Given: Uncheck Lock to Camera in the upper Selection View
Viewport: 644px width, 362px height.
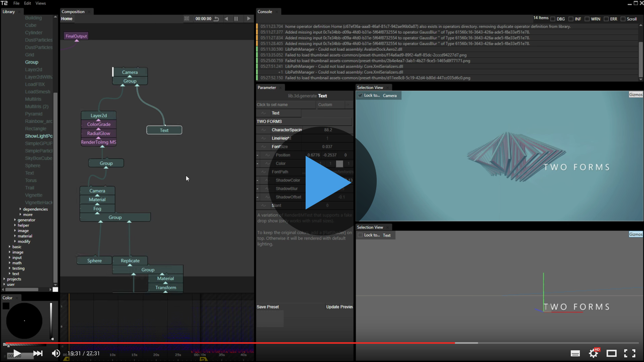Looking at the screenshot, I should coord(360,95).
